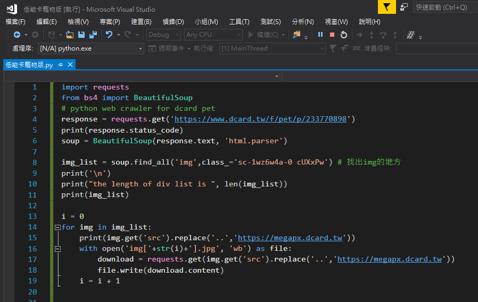Click the dcard.tw pet post URL link
Image resolution: width=478 pixels, height=302 pixels.
260,119
